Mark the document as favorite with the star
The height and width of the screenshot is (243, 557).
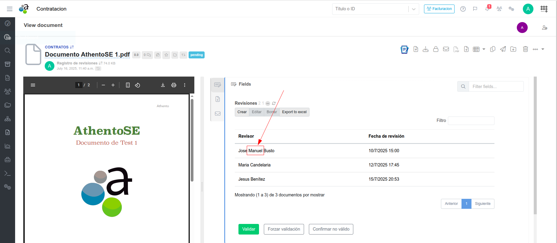tap(166, 55)
